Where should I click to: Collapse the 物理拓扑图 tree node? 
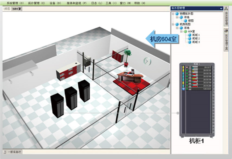pos(173,14)
